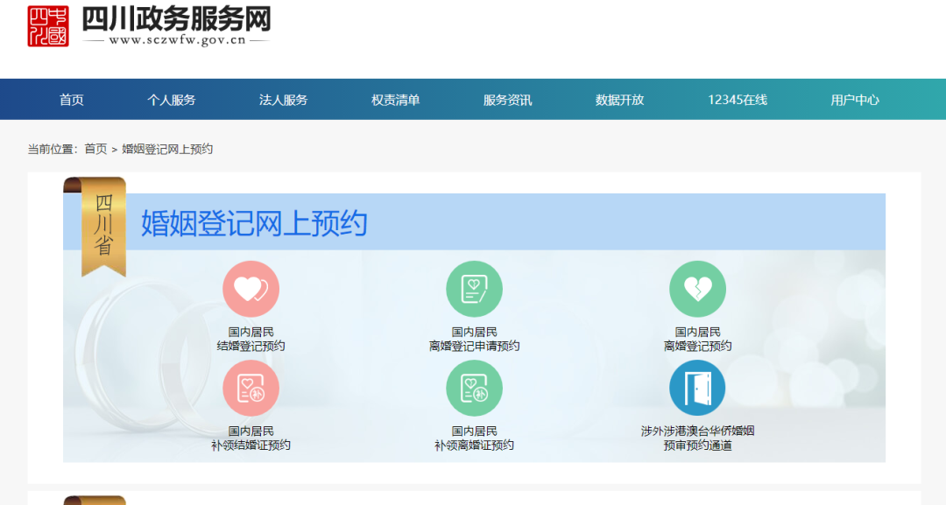Viewport: 946px width, 505px height.
Task: Click 首页 in the navigation bar
Action: 70,99
